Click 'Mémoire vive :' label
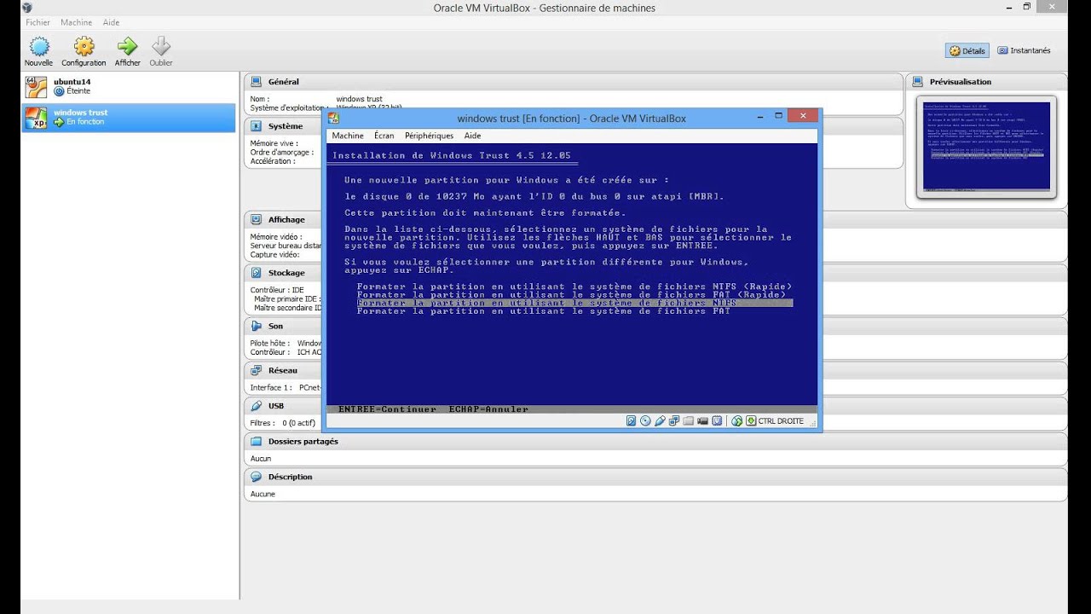Viewport: 1091px width, 614px height. point(273,143)
